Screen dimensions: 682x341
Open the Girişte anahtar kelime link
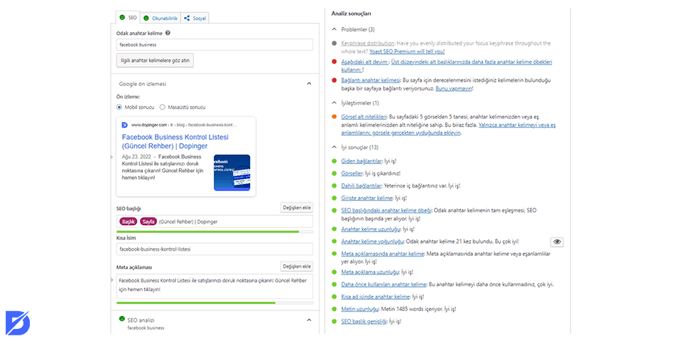pos(367,198)
